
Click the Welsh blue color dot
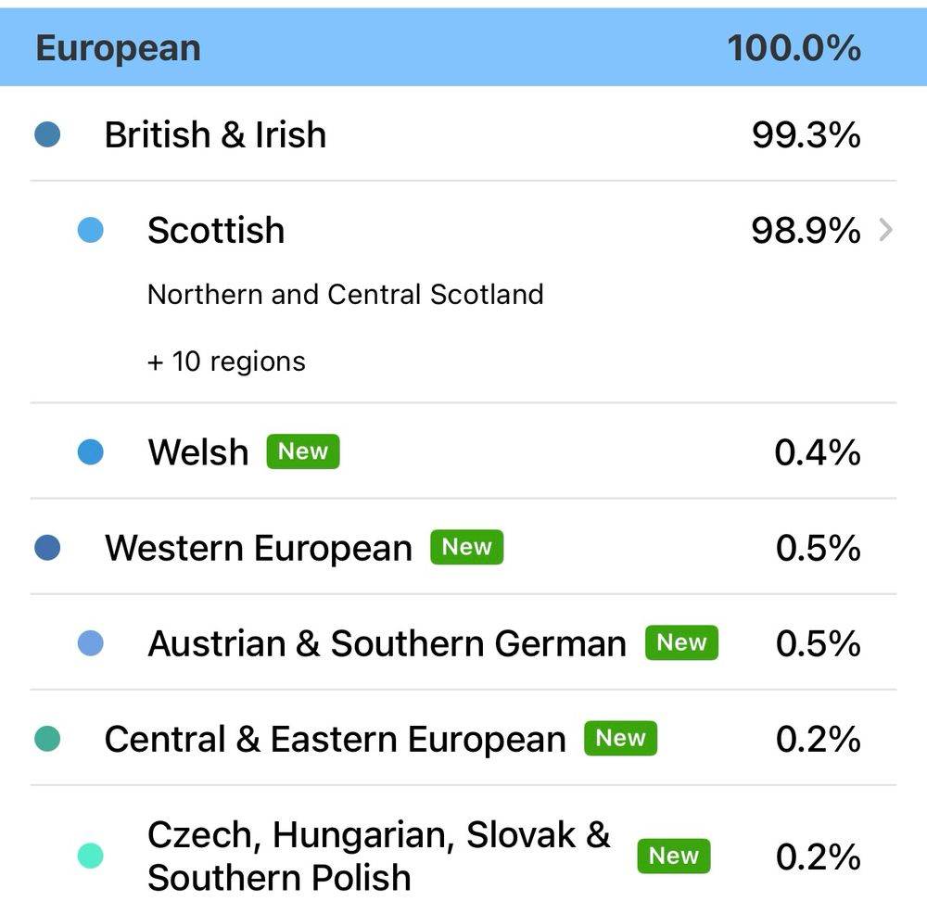point(90,452)
